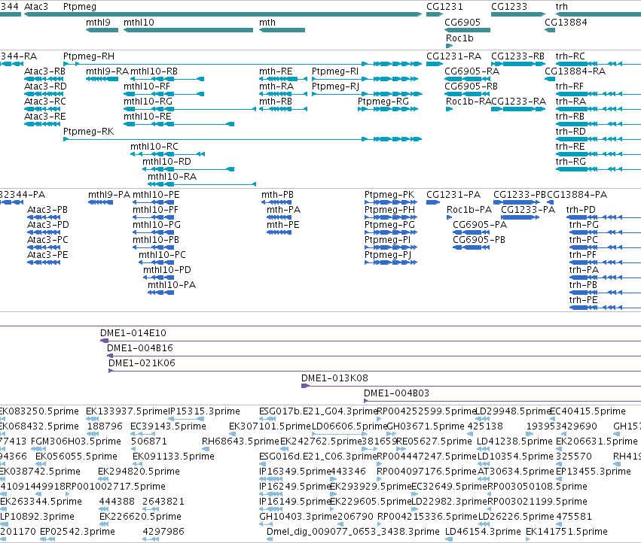641x543 pixels.
Task: Click the mthl10 gene bar
Action: click(188, 30)
